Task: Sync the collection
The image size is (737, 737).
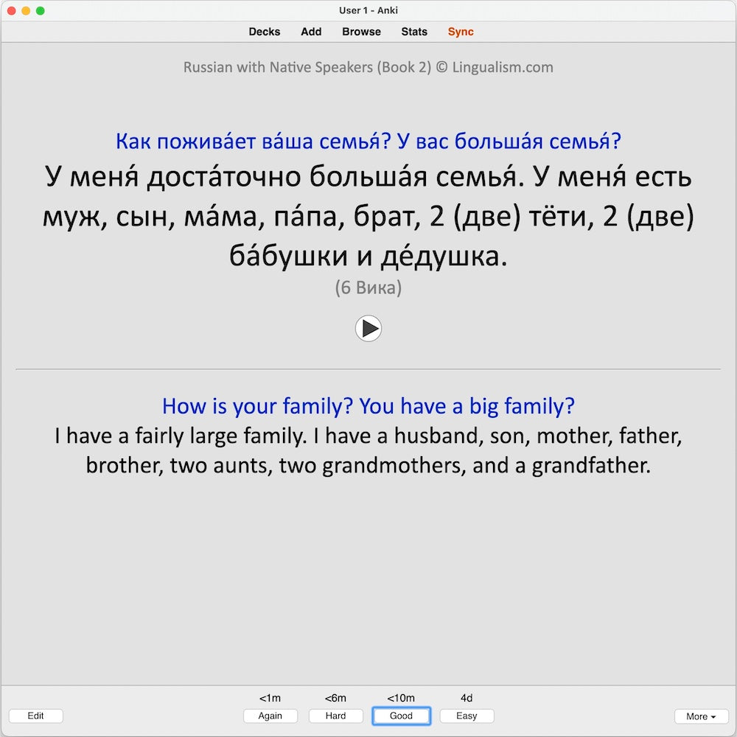Action: (x=461, y=32)
